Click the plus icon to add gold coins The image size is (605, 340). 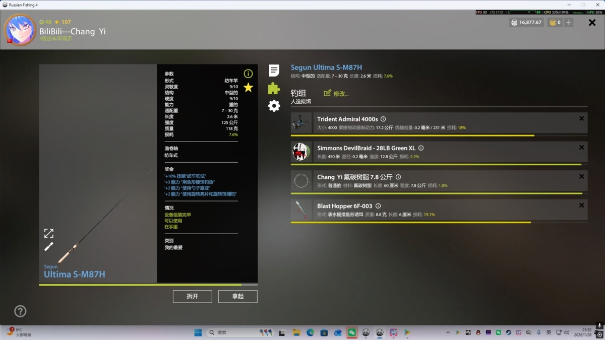point(569,22)
